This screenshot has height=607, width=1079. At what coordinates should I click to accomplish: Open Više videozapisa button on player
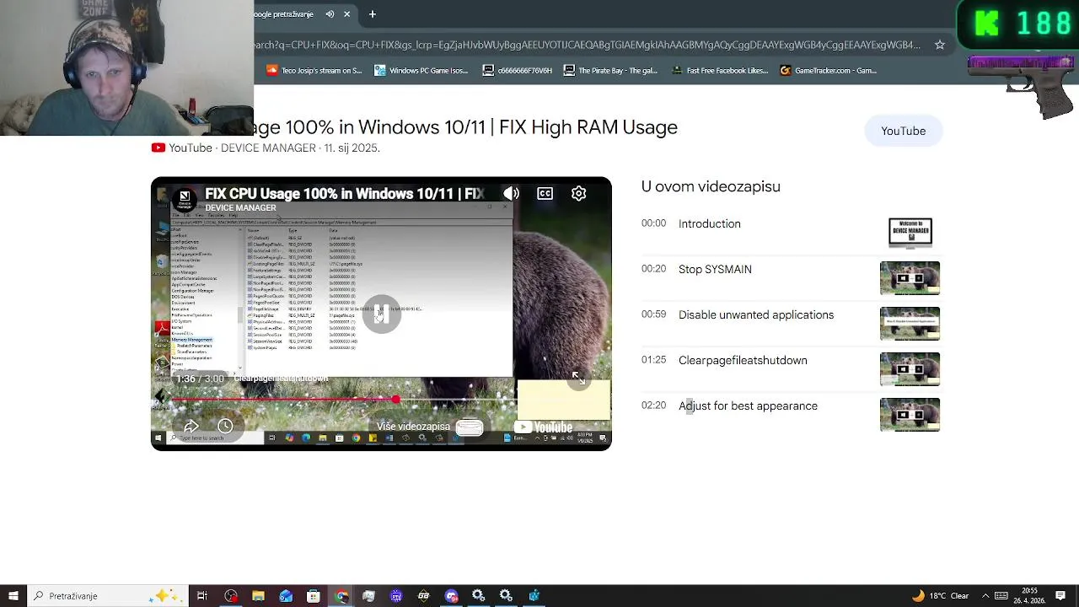[x=430, y=427]
